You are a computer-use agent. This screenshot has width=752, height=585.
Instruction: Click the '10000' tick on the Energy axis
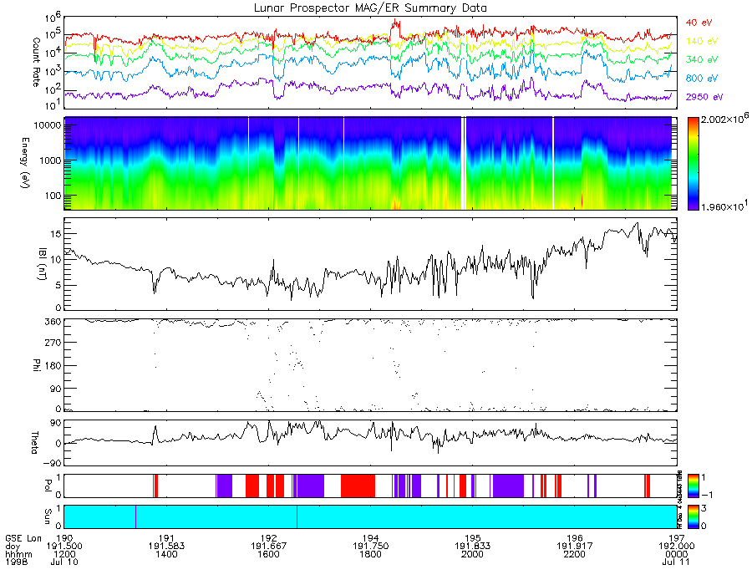coord(48,125)
